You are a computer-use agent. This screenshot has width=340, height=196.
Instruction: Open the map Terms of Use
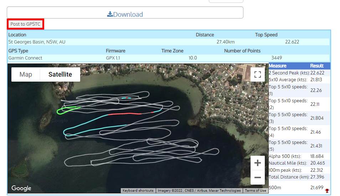click(x=255, y=191)
